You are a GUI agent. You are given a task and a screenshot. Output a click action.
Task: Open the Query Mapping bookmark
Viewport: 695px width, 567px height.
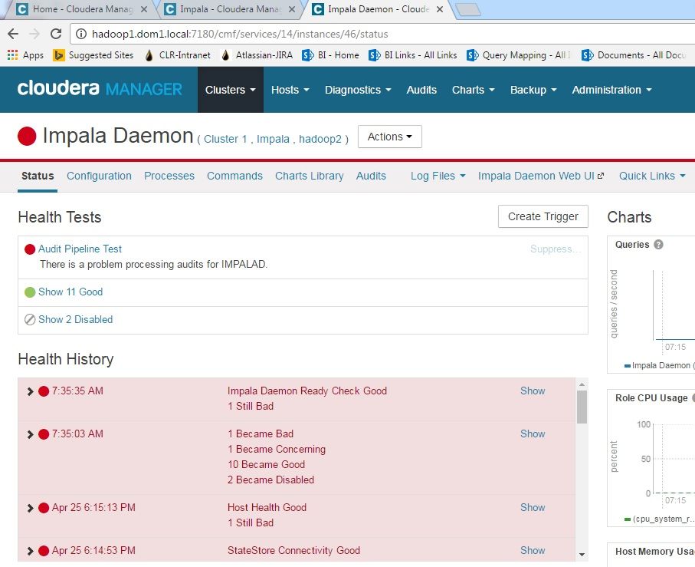point(519,55)
